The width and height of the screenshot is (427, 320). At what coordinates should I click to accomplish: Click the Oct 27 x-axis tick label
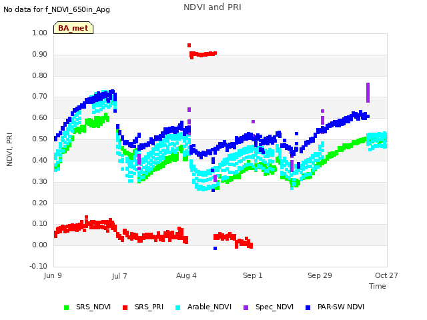(x=386, y=275)
